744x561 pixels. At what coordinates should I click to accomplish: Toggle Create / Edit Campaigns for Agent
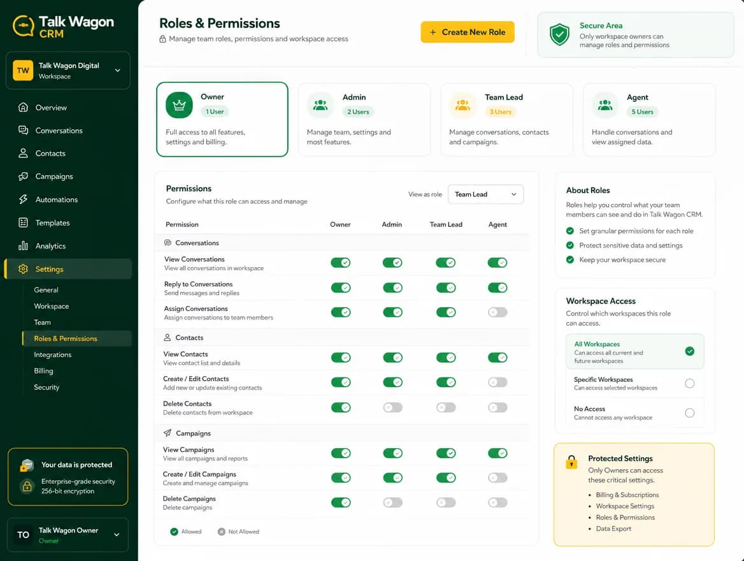(497, 477)
